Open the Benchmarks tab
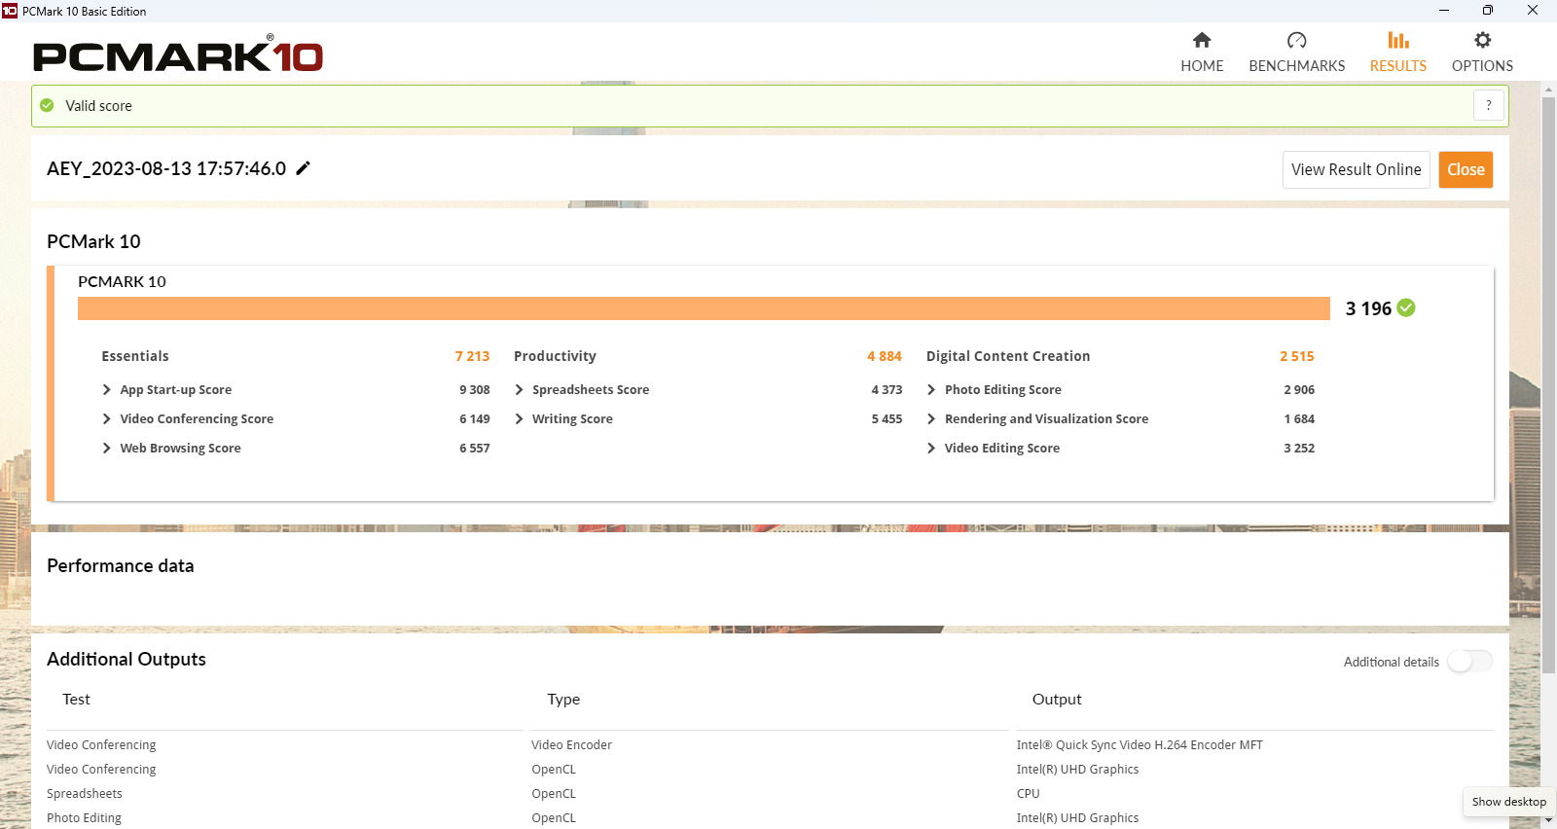This screenshot has width=1557, height=829. click(x=1296, y=53)
